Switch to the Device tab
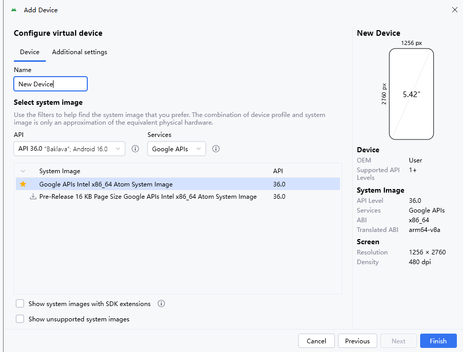This screenshot has height=352, width=463. (x=30, y=52)
